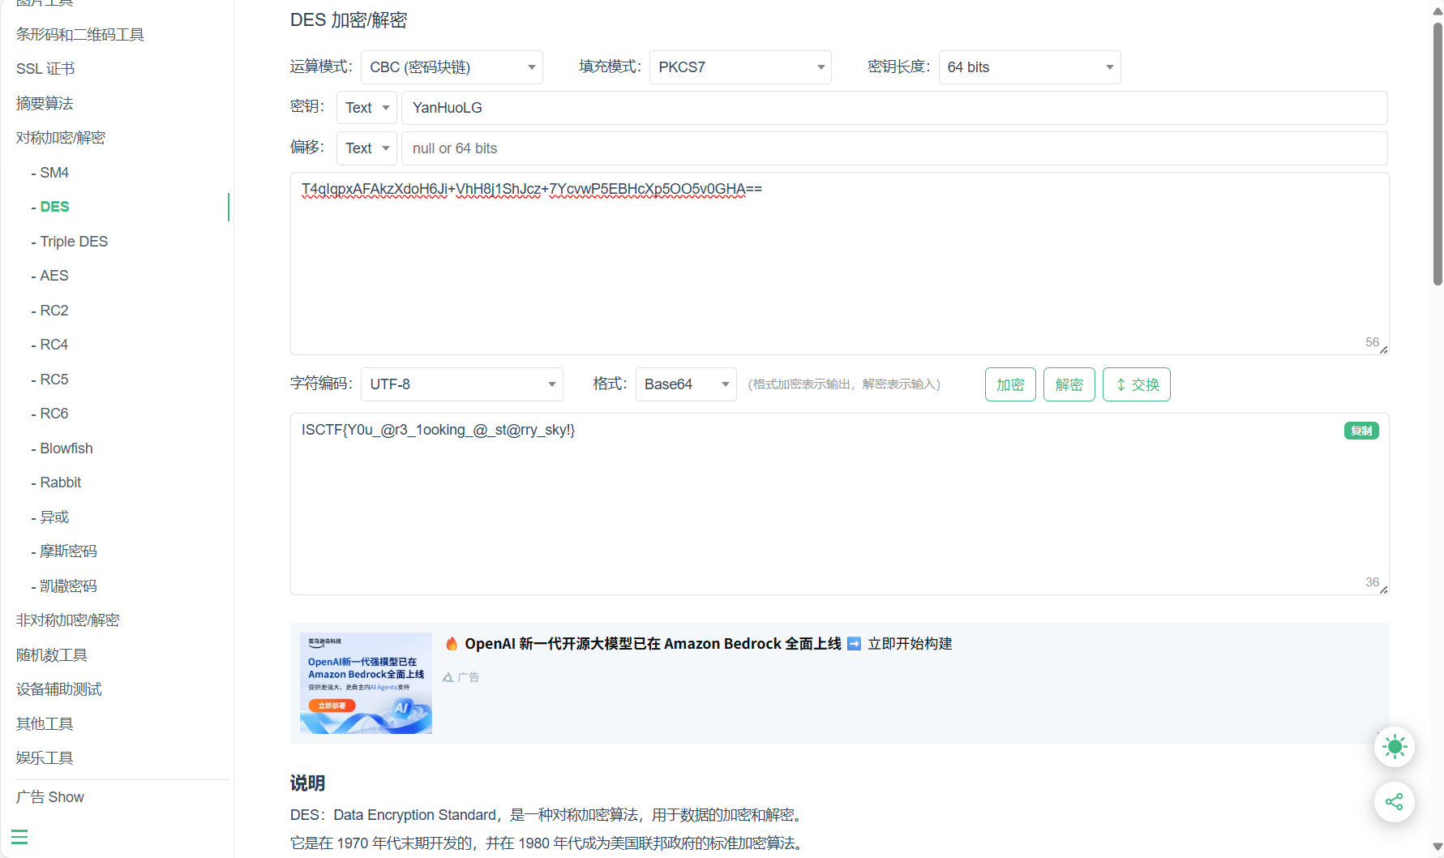
Task: Click the page vertical scrollbar
Action: click(1438, 154)
